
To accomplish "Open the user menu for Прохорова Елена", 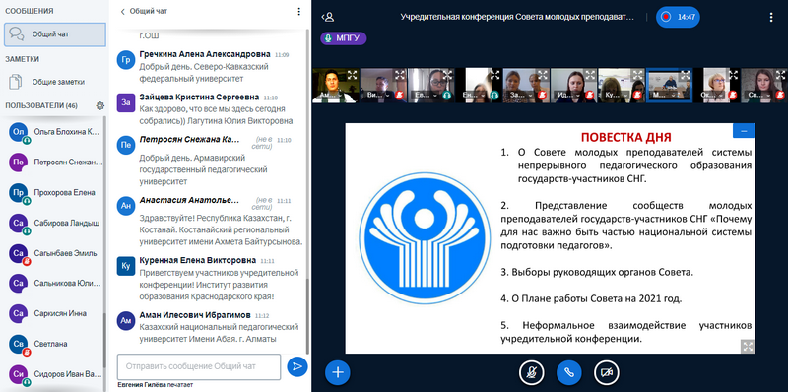I will pos(55,193).
